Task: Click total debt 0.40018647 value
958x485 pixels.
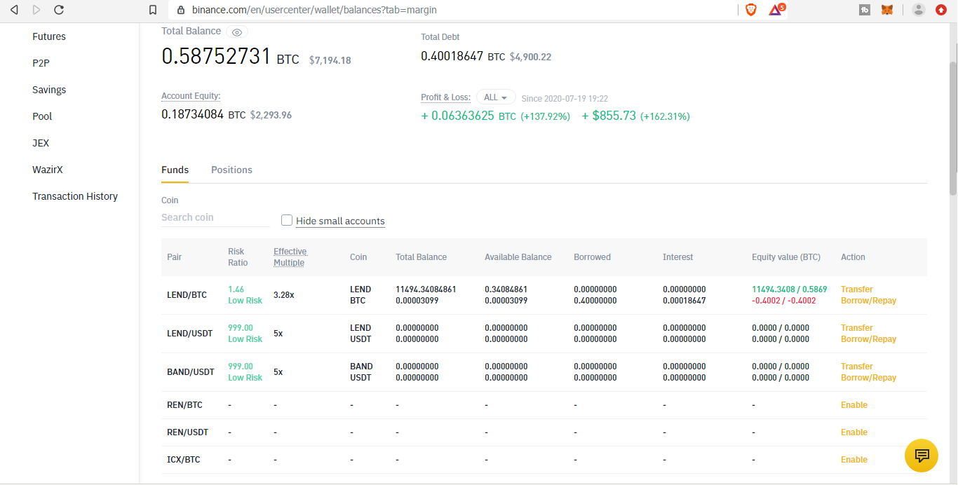Action: (x=452, y=56)
